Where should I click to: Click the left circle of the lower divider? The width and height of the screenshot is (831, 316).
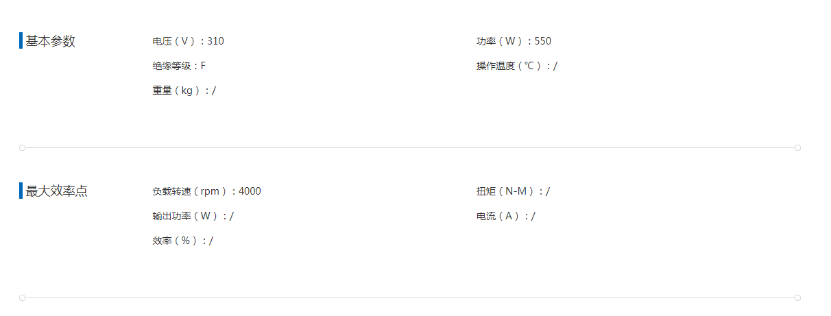22,297
